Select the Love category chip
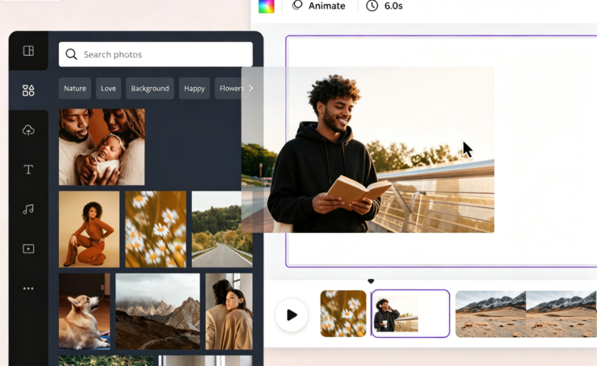This screenshot has width=597, height=366. pyautogui.click(x=108, y=89)
